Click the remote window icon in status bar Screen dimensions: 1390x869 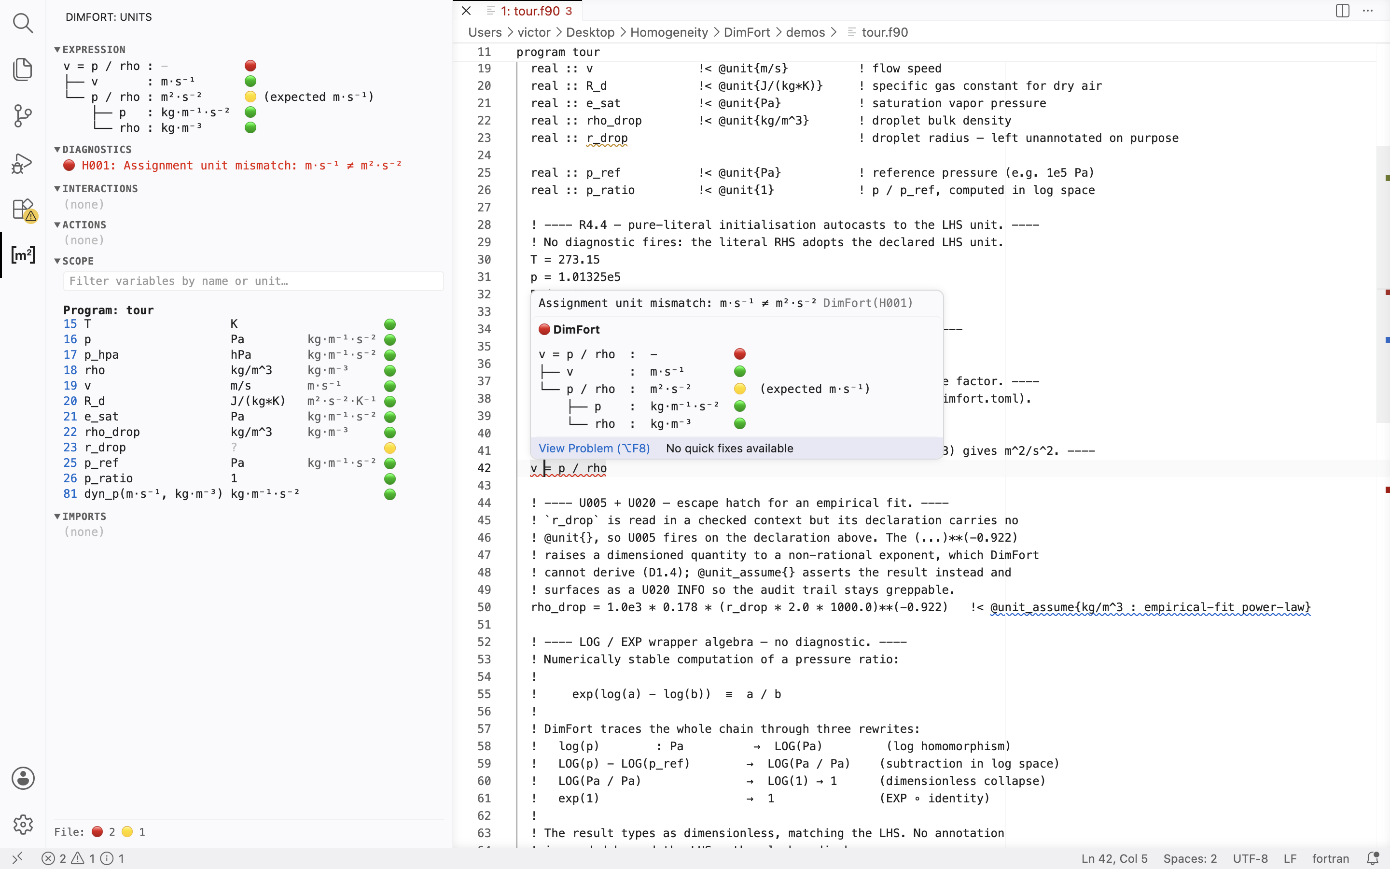point(17,858)
